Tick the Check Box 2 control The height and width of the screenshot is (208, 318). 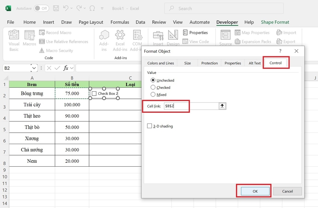(x=94, y=93)
